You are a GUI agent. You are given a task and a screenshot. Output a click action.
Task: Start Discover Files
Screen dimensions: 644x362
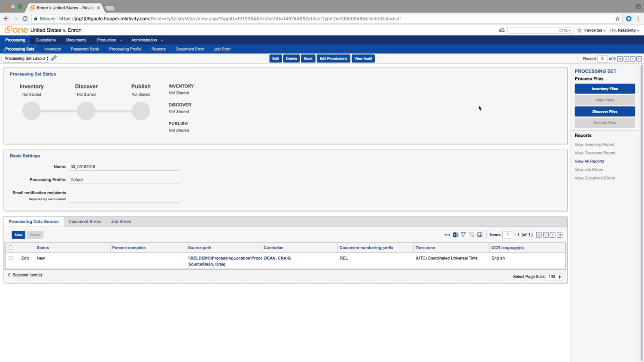pos(605,112)
